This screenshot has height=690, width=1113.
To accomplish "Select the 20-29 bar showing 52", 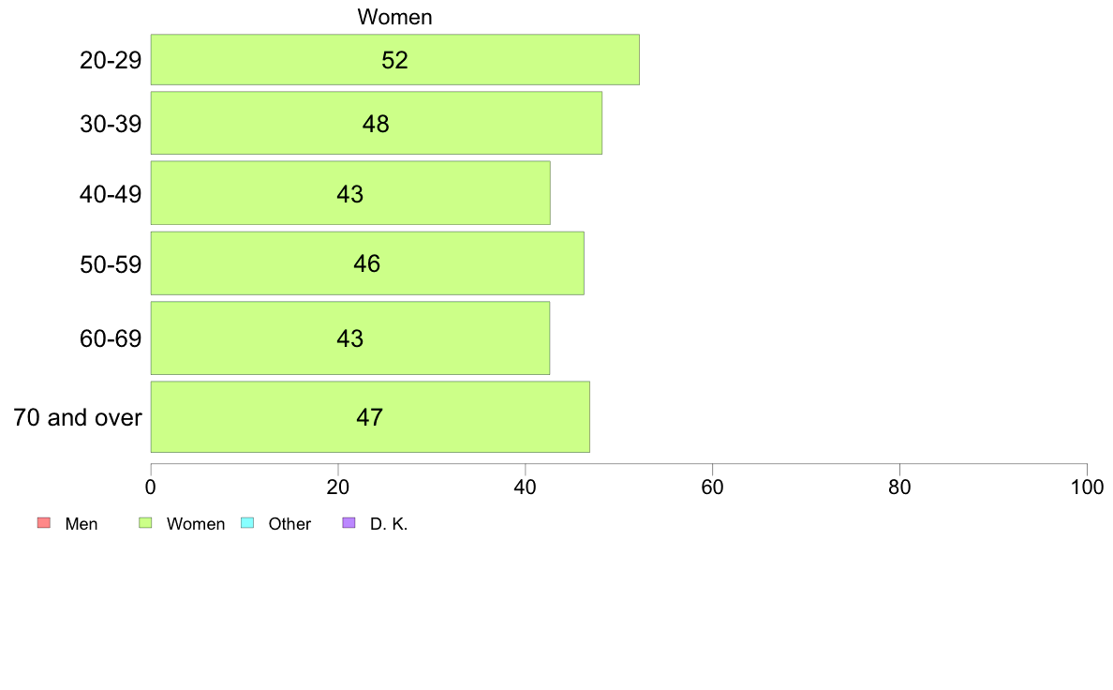I will [394, 60].
